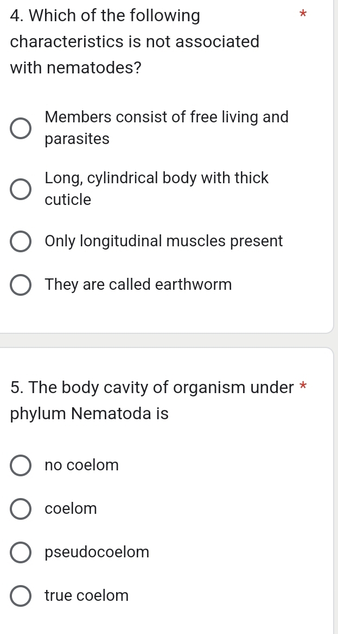
Task: Select the "no coelom" radio circle
Action: pos(21,466)
